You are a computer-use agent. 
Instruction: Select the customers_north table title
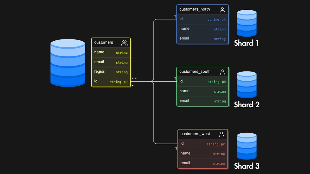coord(195,9)
